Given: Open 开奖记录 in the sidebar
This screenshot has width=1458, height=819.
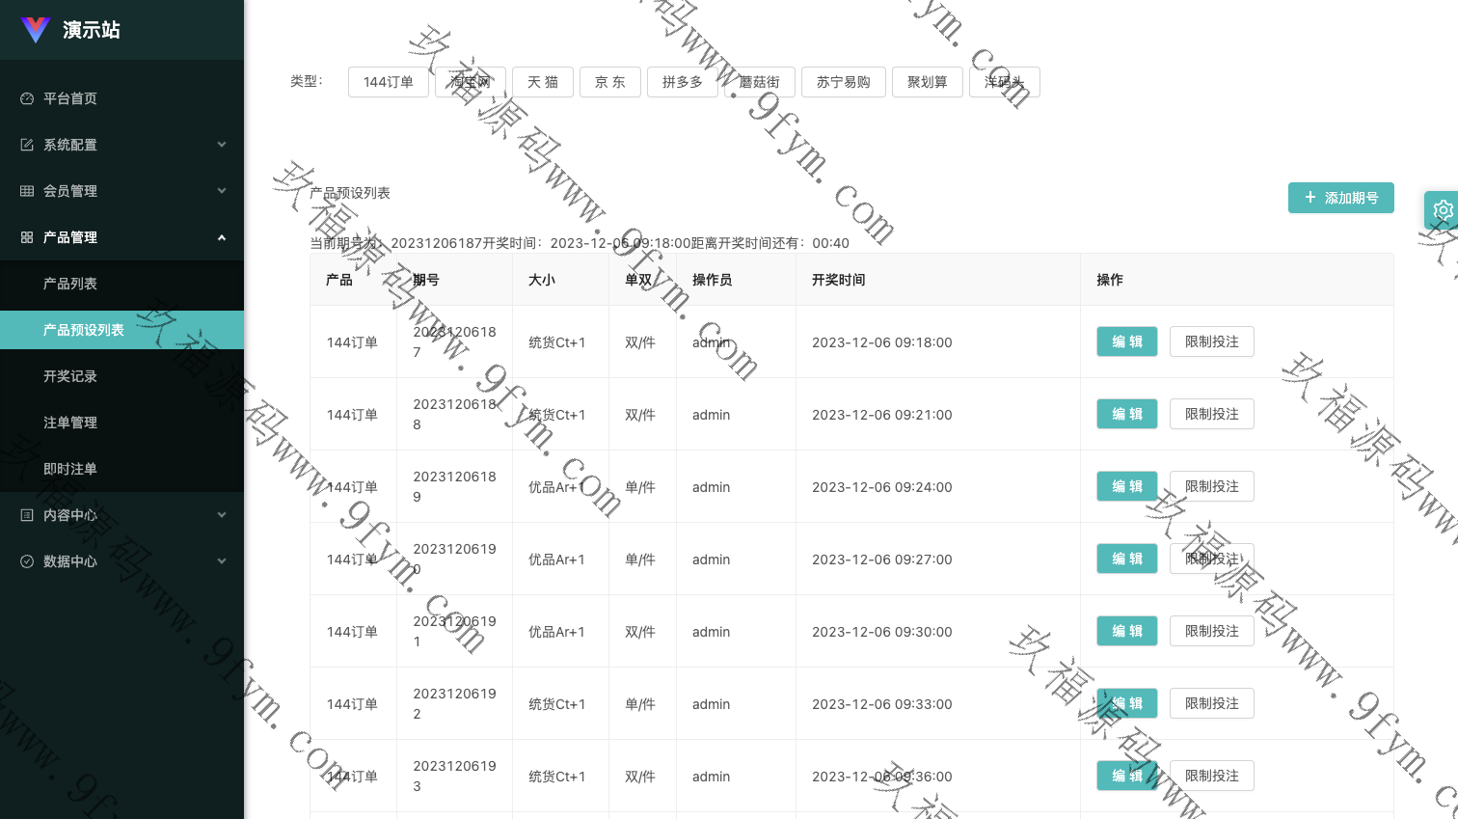Looking at the screenshot, I should 70,376.
